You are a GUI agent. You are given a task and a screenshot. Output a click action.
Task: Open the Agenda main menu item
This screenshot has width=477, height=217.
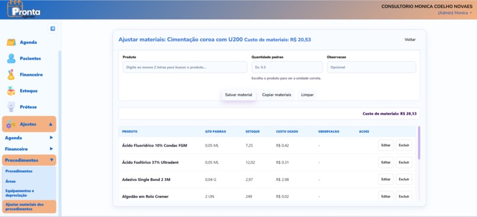[28, 42]
